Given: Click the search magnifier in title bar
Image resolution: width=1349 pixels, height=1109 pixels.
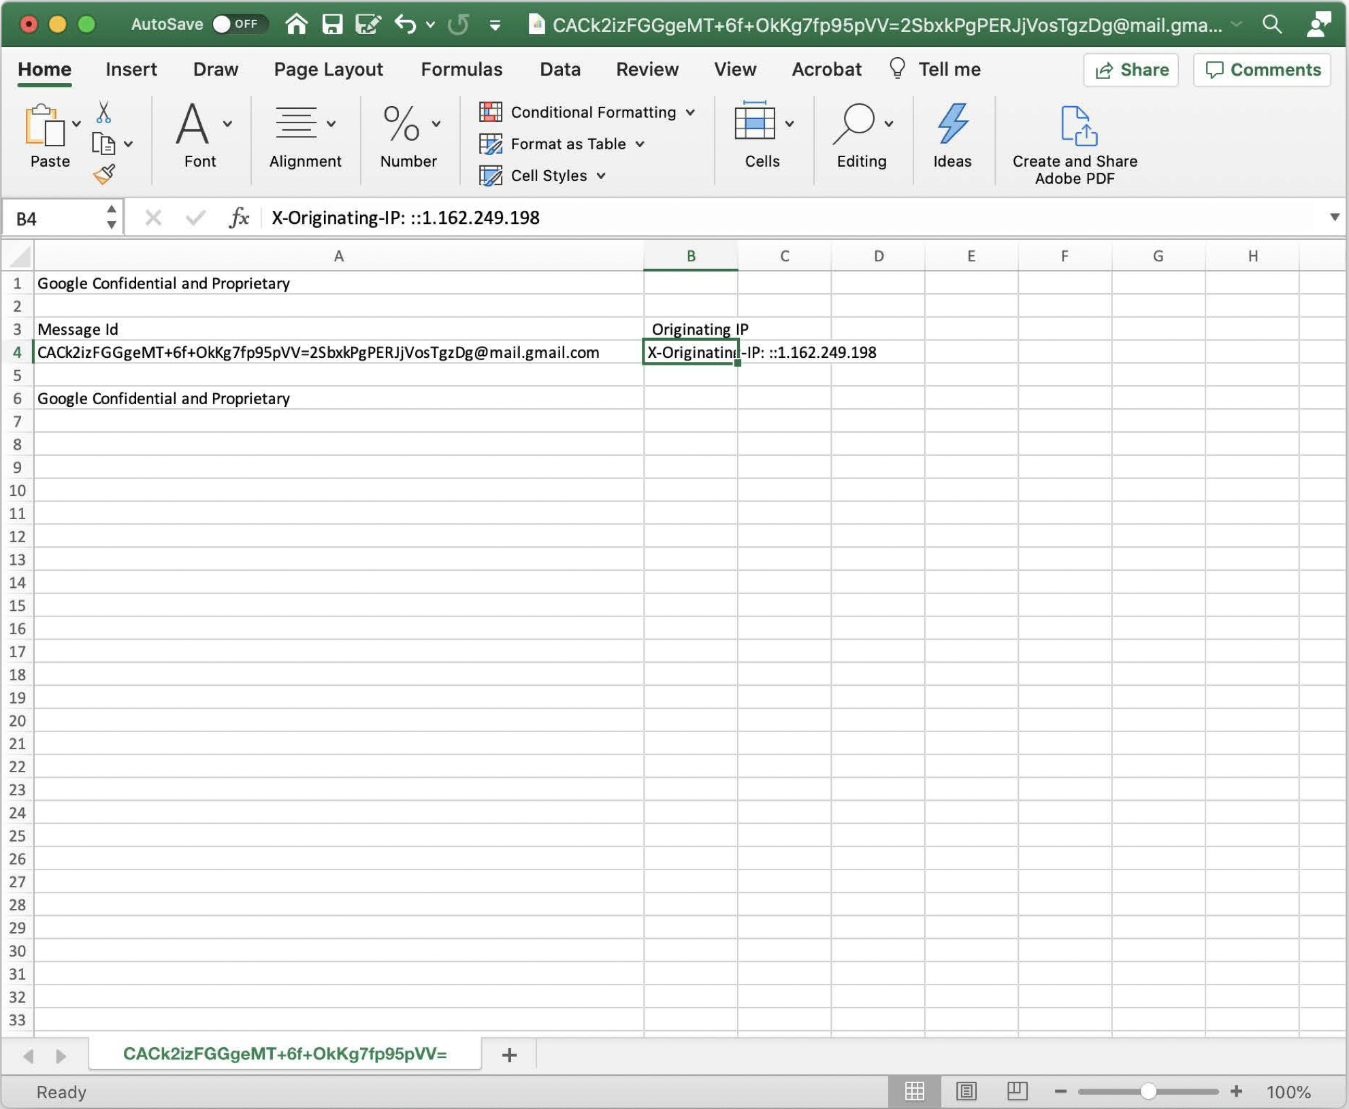Looking at the screenshot, I should tap(1271, 24).
